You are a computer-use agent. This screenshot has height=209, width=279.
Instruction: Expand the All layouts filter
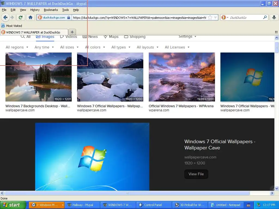147,47
